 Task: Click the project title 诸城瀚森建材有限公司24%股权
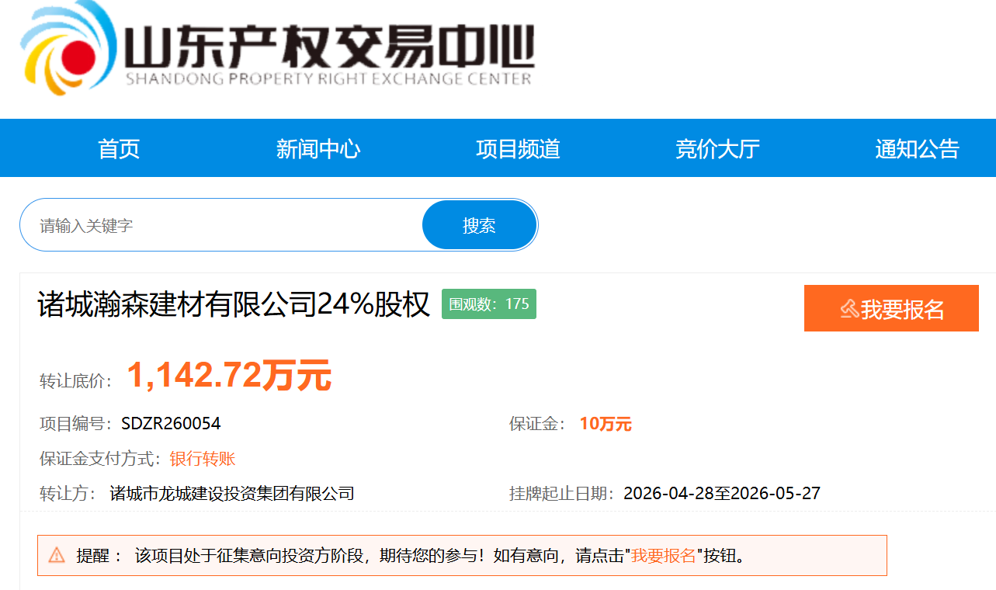click(x=234, y=304)
